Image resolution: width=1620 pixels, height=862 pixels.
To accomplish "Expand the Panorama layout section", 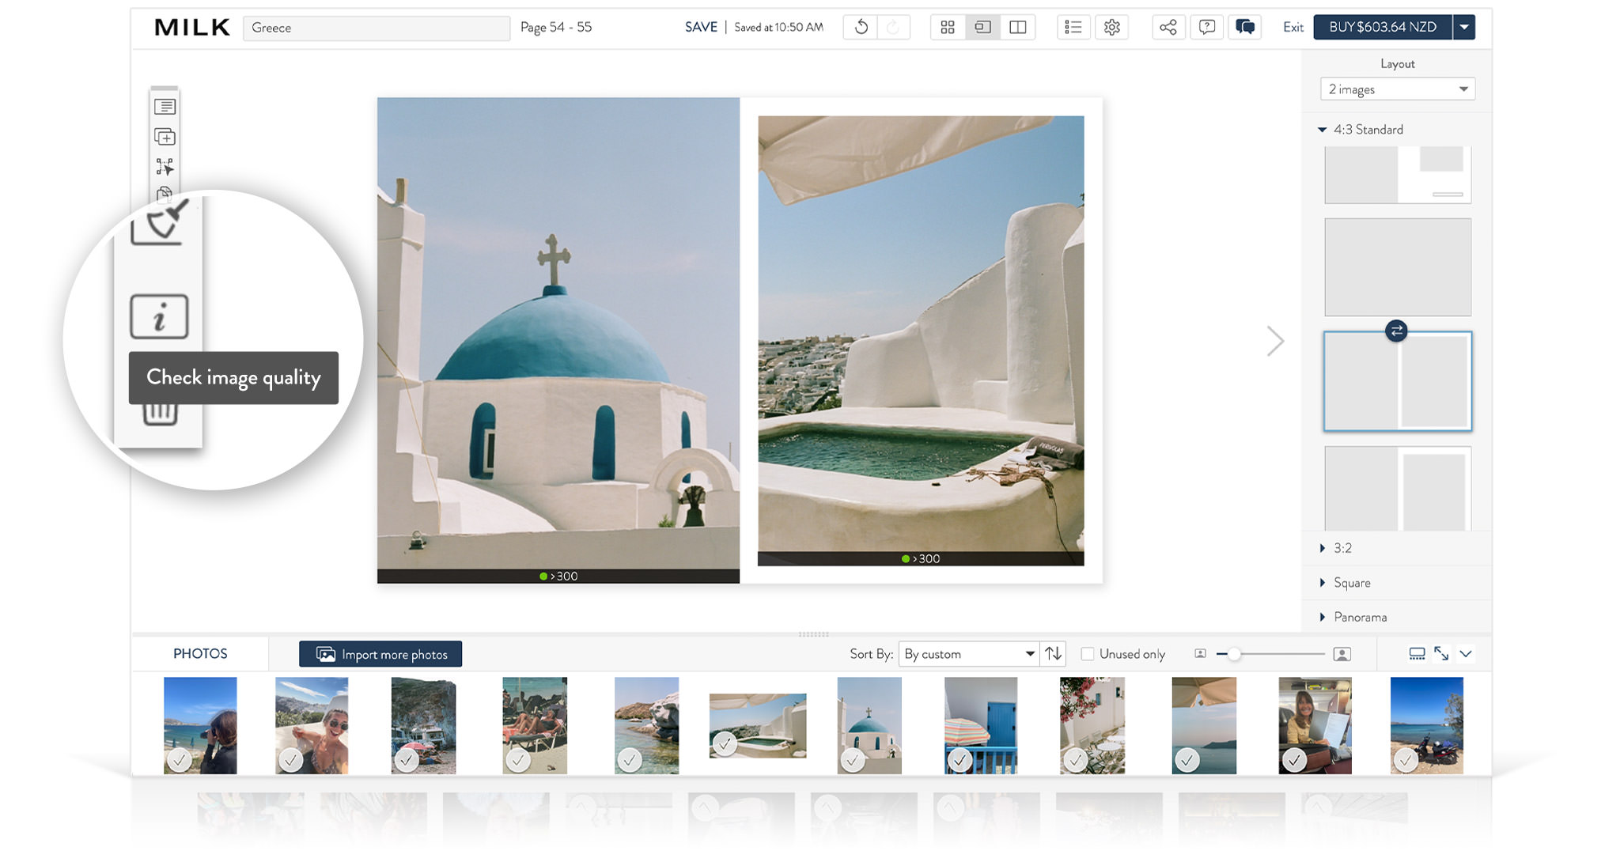I will tap(1359, 617).
